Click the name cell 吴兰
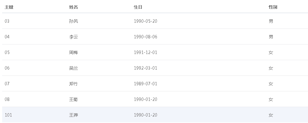308x123 pixels. (74, 68)
